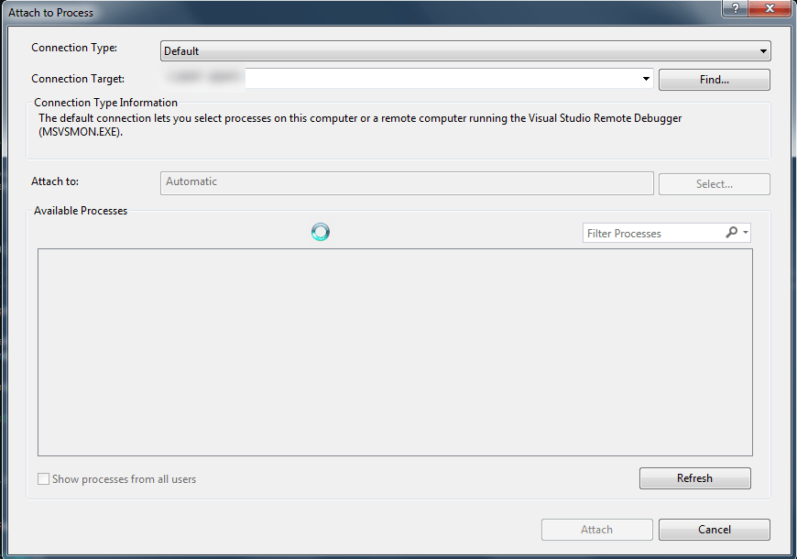Click the magnifying glass search icon
This screenshot has width=797, height=559.
tap(733, 233)
